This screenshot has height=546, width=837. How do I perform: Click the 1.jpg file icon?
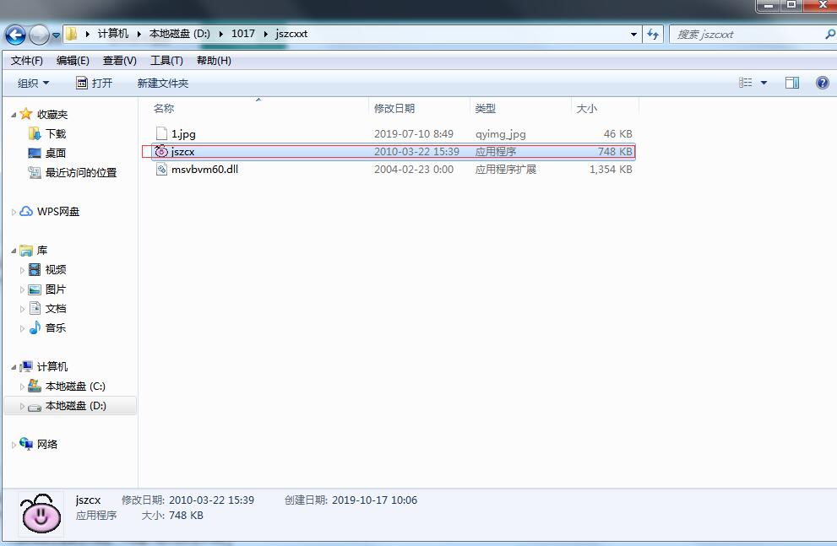tap(161, 133)
